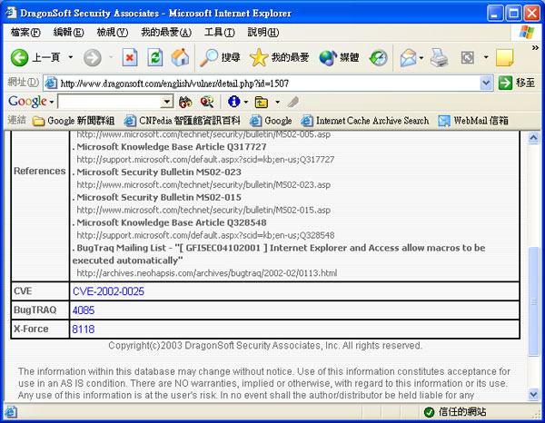Click the Print toolbar icon
545x423 pixels.
[x=439, y=57]
